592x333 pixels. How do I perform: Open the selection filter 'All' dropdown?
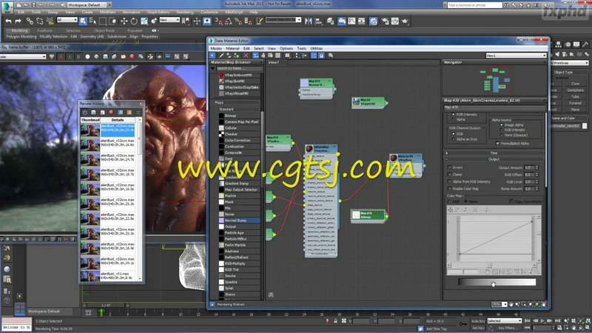[x=67, y=20]
